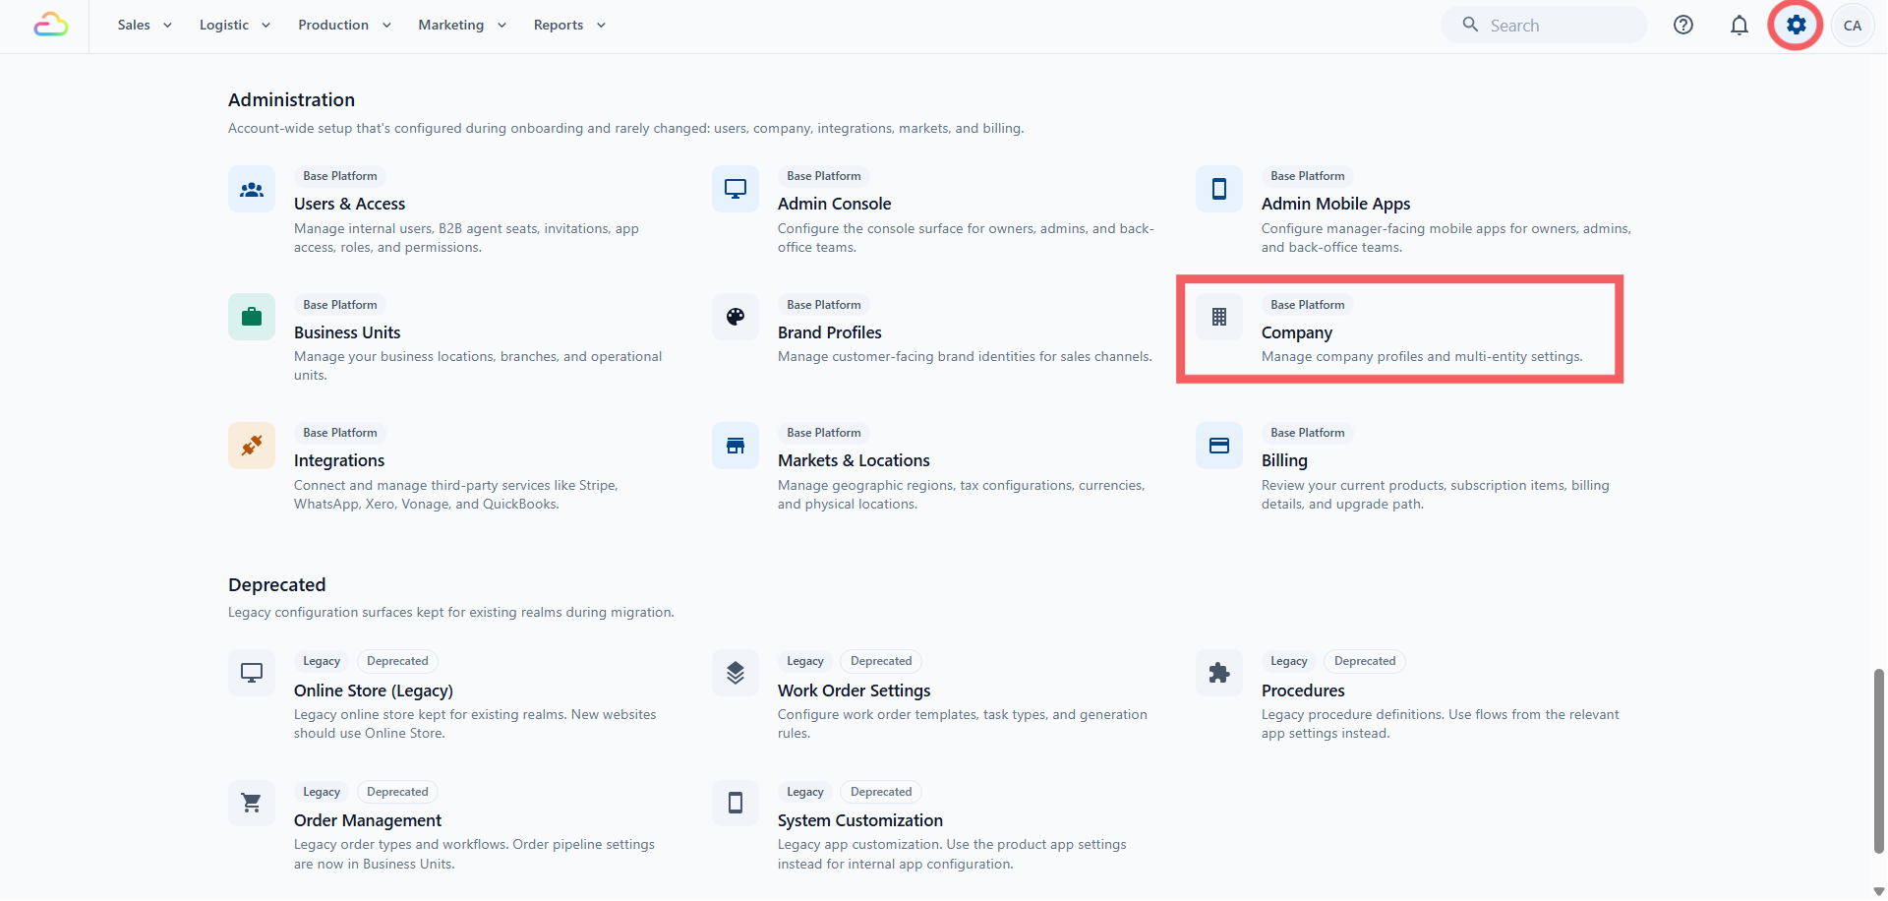Viewport: 1888px width, 901px height.
Task: Click the Base Platform tag above Billing
Action: pyautogui.click(x=1307, y=433)
